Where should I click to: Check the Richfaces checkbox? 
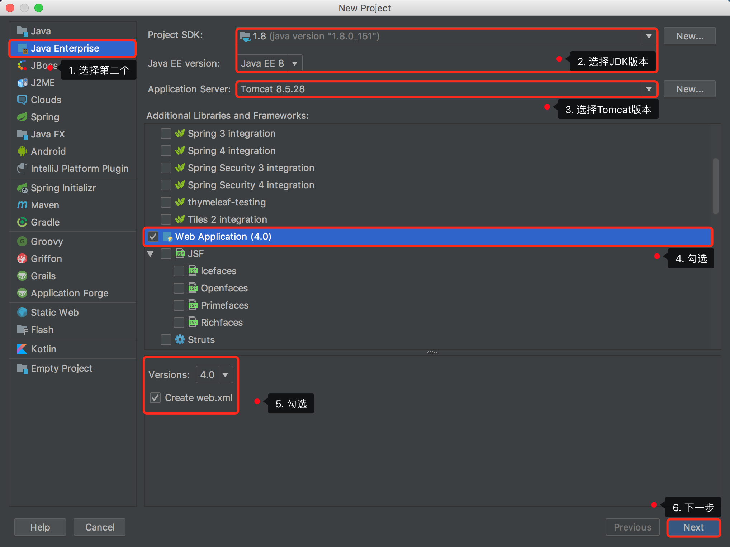(x=179, y=323)
